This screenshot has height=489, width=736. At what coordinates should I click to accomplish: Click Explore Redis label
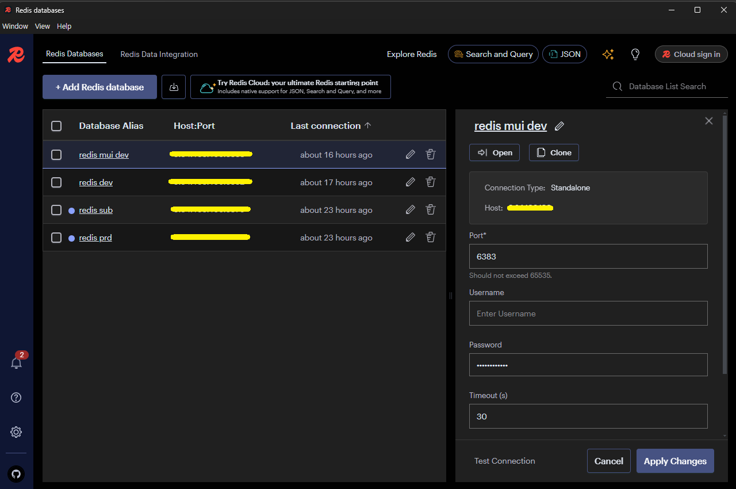(x=412, y=54)
